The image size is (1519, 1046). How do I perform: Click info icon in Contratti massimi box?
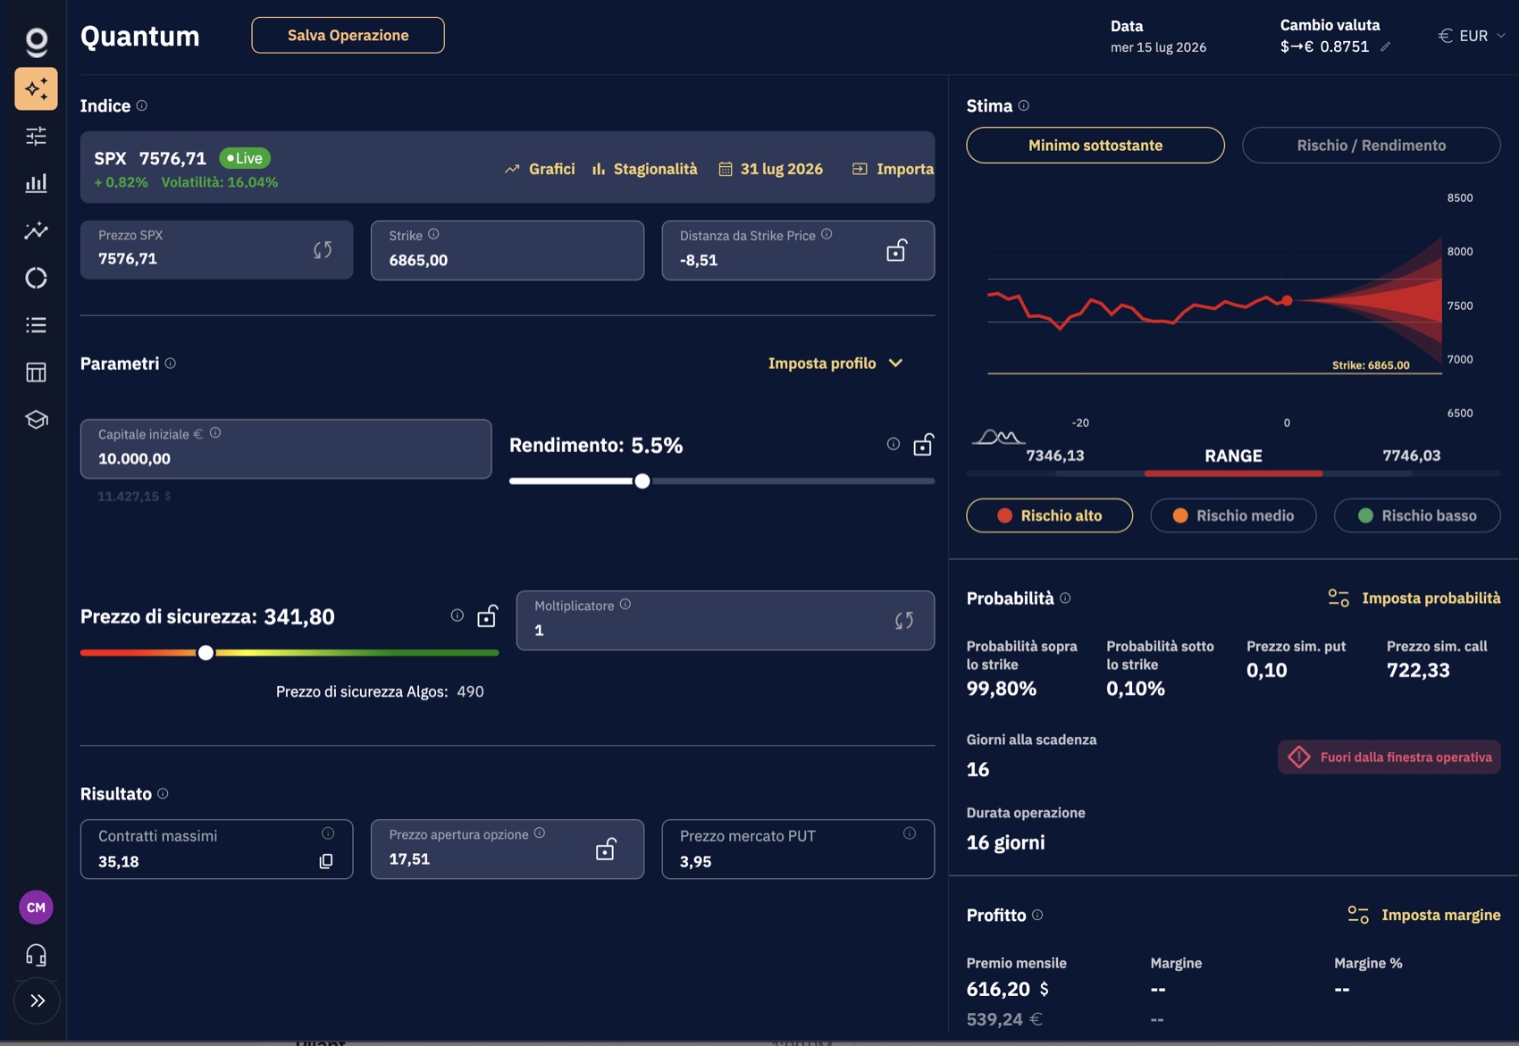point(328,833)
